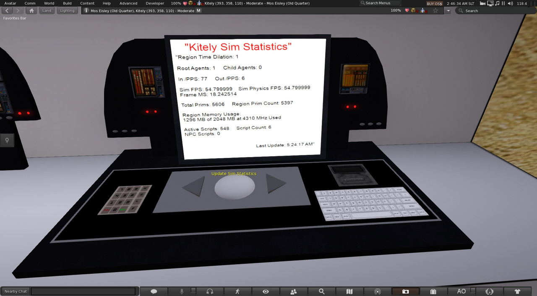The image size is (537, 296).
Task: Expand the location history dropdown arrow
Action: click(448, 10)
